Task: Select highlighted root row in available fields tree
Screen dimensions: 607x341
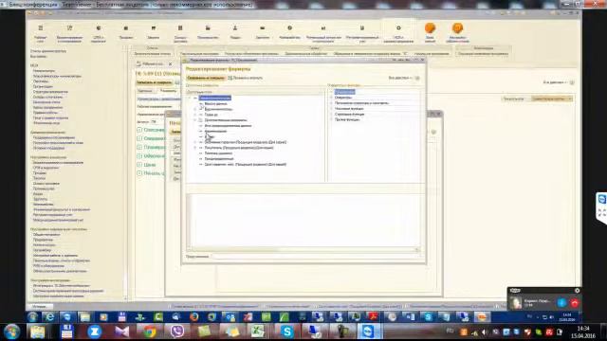Action: click(x=215, y=98)
